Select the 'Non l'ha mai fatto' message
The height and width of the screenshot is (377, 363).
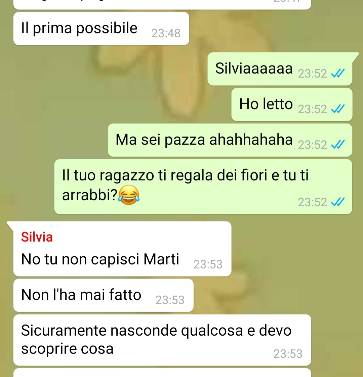[104, 295]
